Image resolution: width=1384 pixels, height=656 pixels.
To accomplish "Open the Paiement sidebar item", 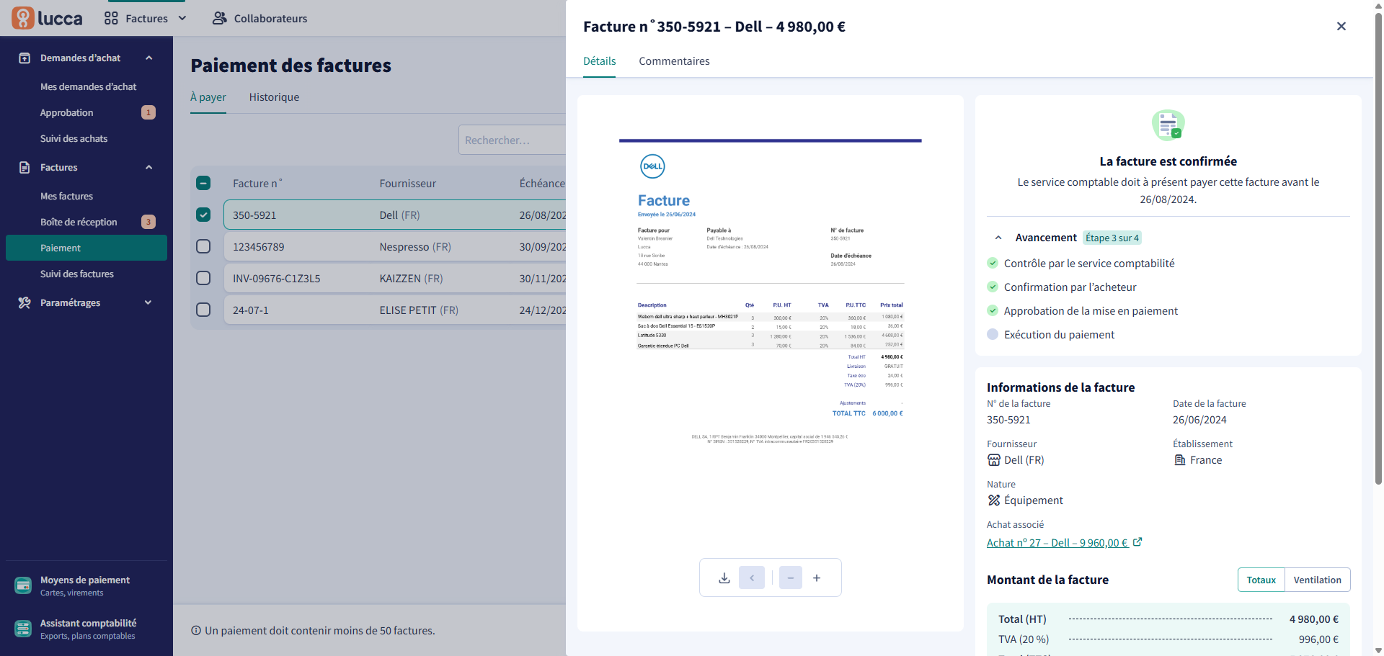I will (86, 248).
